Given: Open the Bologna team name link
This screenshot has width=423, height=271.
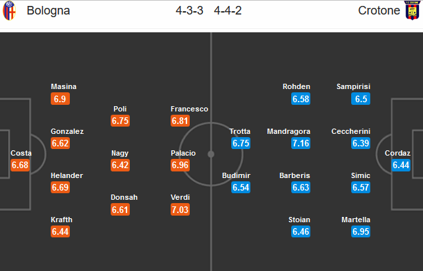Looking at the screenshot, I should (x=48, y=11).
